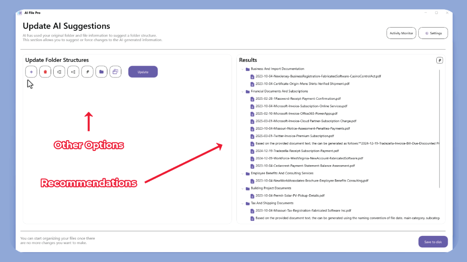Collapse the Financial Documents And Subscriptions folder
Viewport: 467px width, 262px height.
point(242,92)
